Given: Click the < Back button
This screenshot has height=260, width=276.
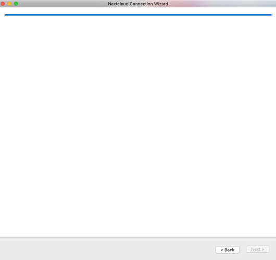Looking at the screenshot, I should pos(227,250).
